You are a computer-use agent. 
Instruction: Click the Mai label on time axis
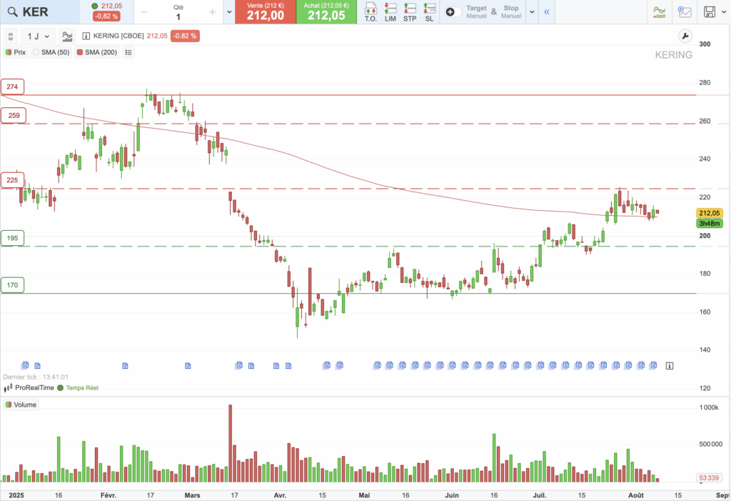(x=364, y=495)
